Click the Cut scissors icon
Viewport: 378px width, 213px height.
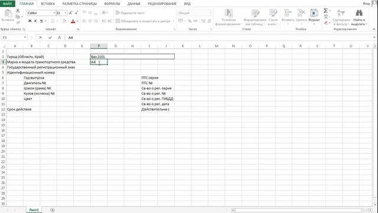tap(18, 11)
